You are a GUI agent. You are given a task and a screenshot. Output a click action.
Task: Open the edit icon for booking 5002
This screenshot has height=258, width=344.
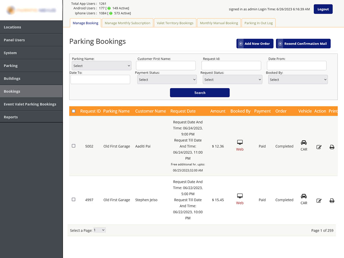pos(319,147)
